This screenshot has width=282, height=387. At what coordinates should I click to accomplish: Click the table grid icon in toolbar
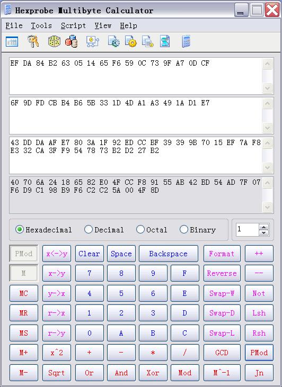[x=12, y=41]
